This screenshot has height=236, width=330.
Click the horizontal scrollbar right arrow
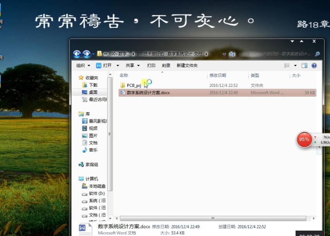pos(314,218)
